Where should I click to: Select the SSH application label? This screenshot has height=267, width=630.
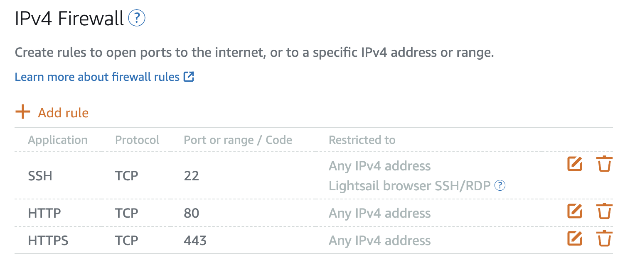tap(39, 175)
